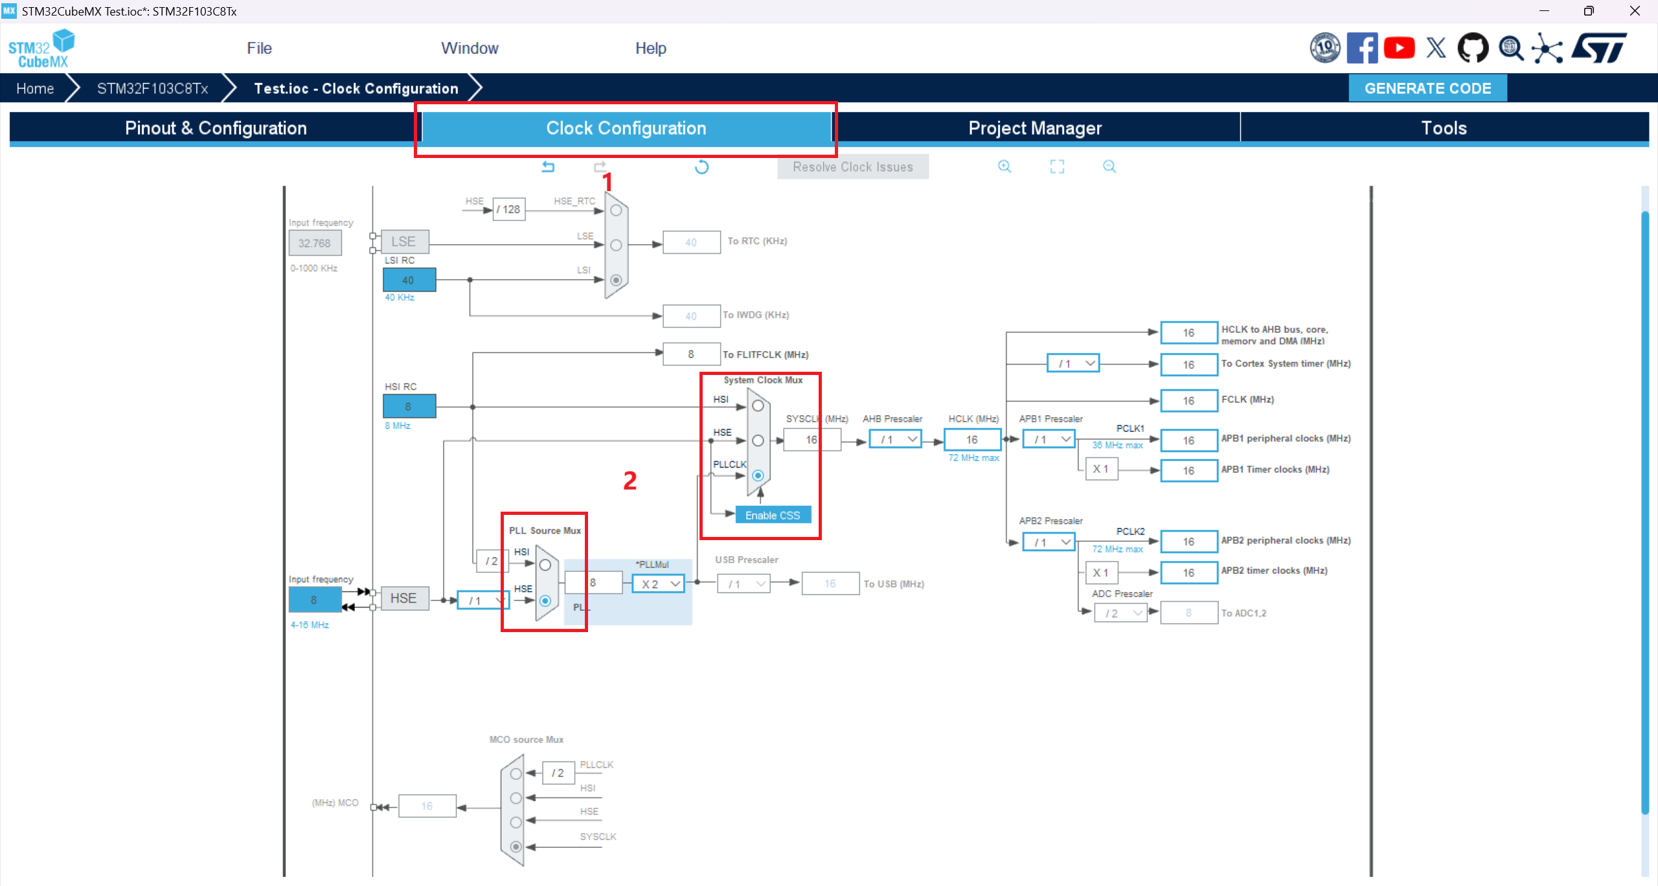Viewport: 1658px width, 886px height.
Task: Zoom out on clock diagram
Action: pyautogui.click(x=1109, y=166)
